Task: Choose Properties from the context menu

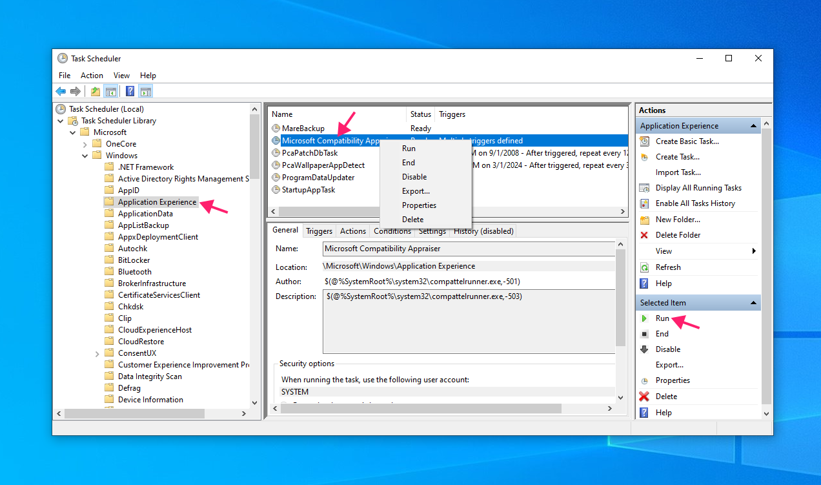Action: [x=426, y=205]
